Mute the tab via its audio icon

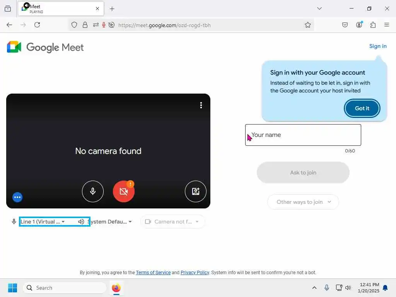tap(27, 5)
